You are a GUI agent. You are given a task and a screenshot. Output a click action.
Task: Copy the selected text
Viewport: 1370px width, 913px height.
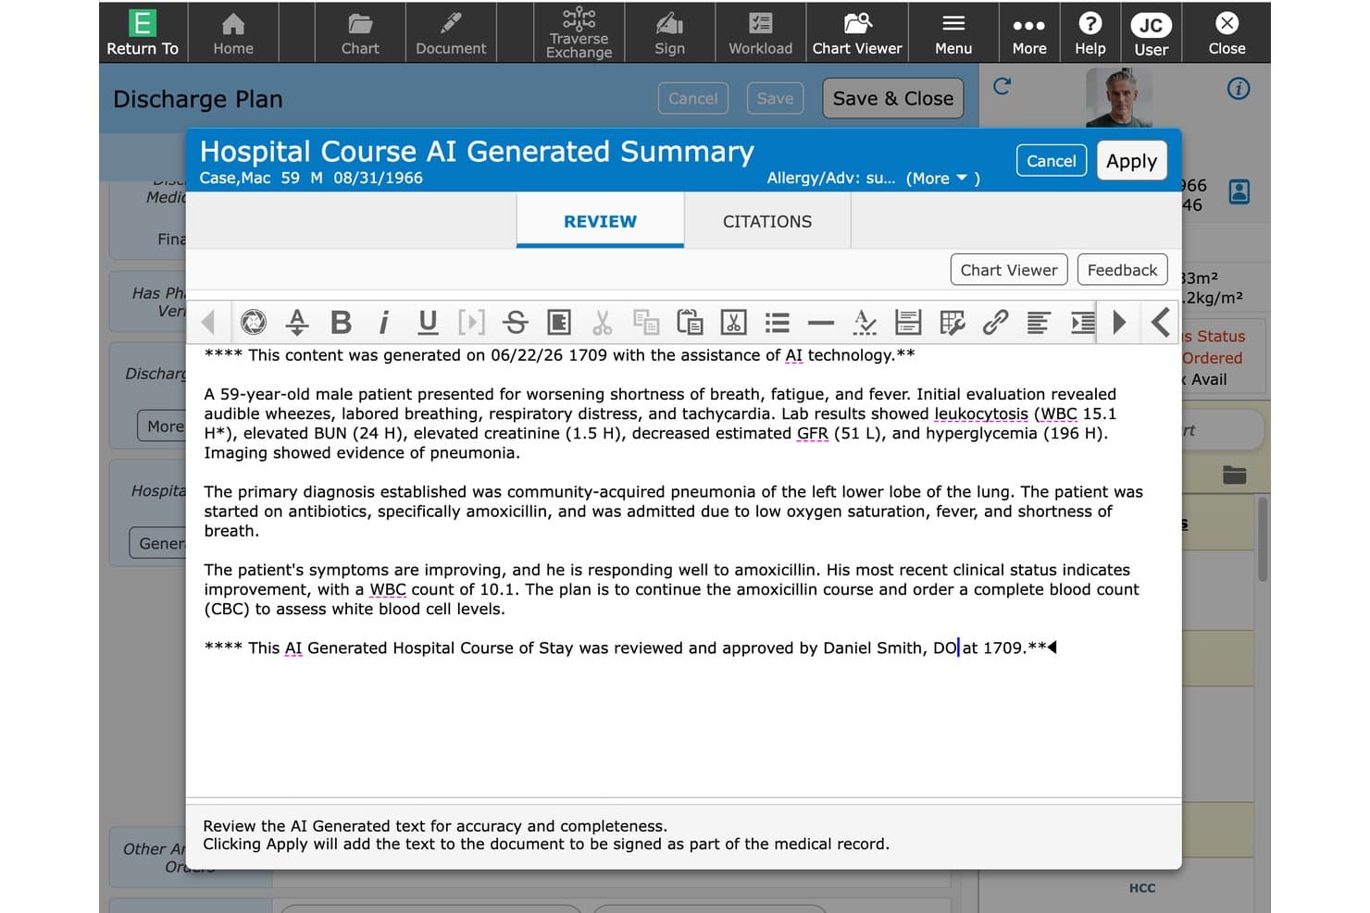point(646,322)
